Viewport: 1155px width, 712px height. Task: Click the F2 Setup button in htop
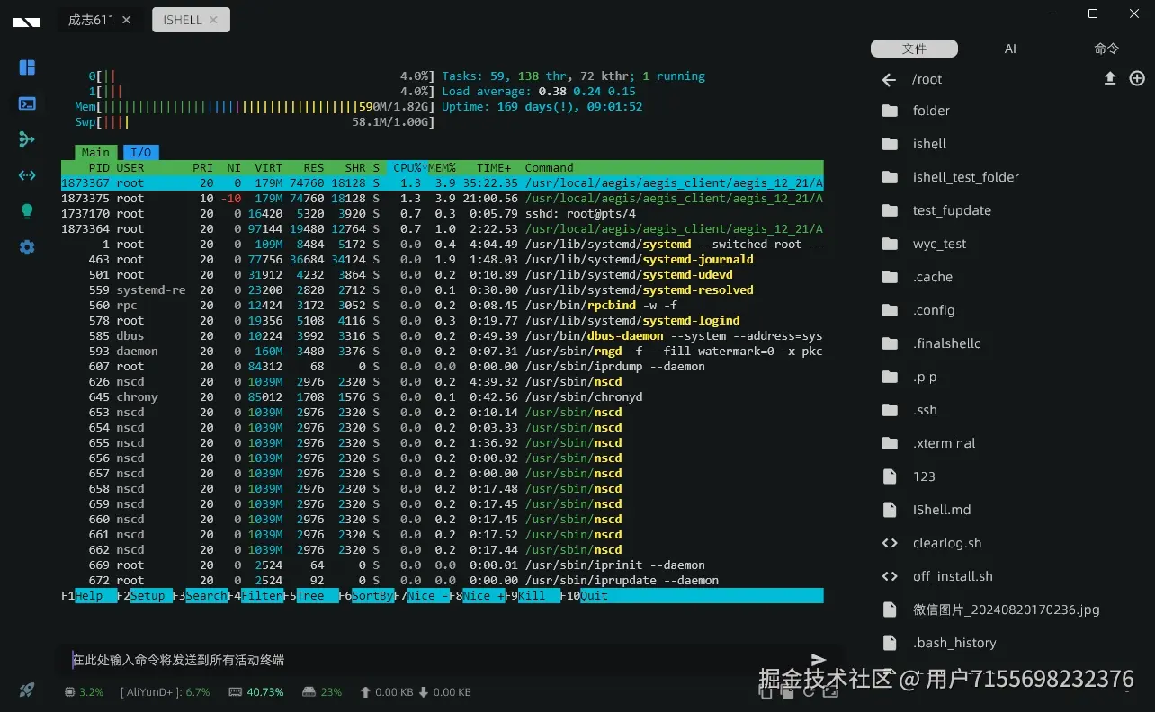tap(145, 596)
